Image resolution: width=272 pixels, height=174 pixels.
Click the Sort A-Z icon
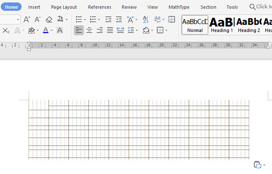coord(146,19)
